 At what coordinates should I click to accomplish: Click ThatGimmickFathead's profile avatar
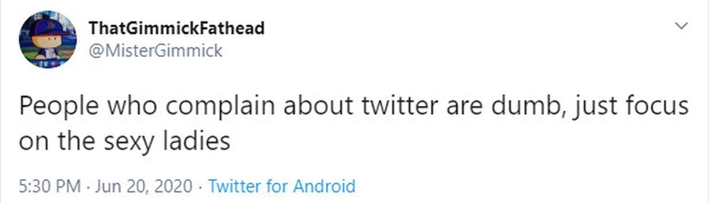[47, 39]
